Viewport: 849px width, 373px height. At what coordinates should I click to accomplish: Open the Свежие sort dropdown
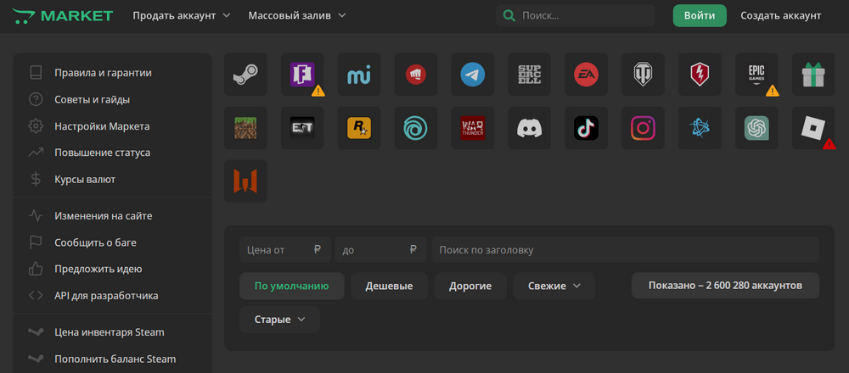(x=554, y=286)
